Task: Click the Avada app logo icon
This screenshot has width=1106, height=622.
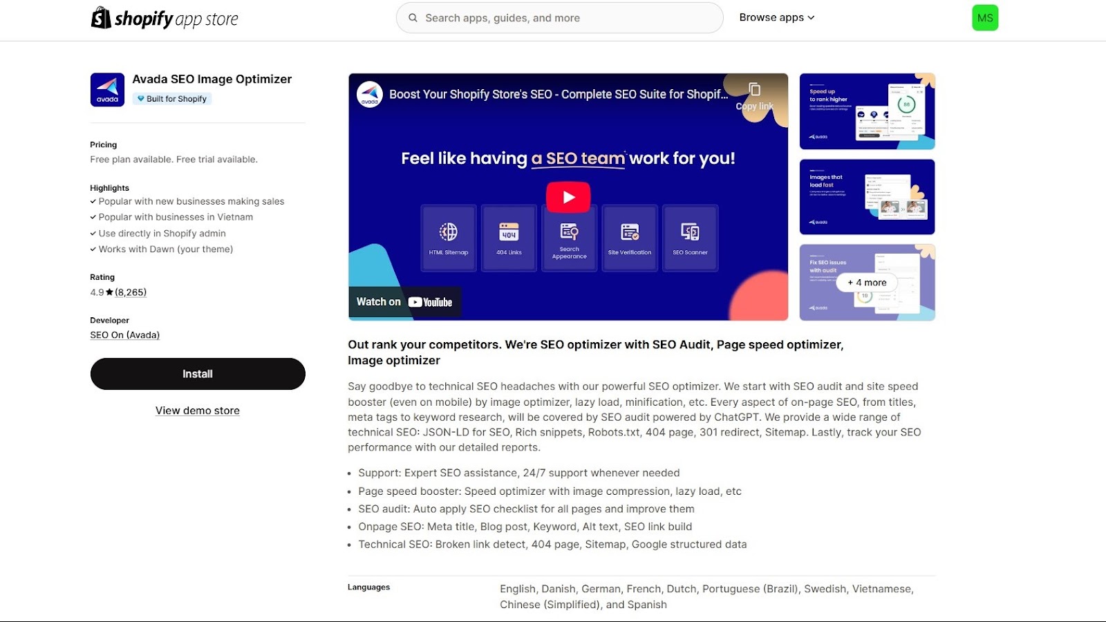Action: [x=107, y=90]
